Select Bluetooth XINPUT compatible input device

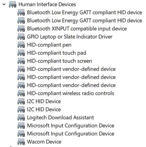pos(77,29)
